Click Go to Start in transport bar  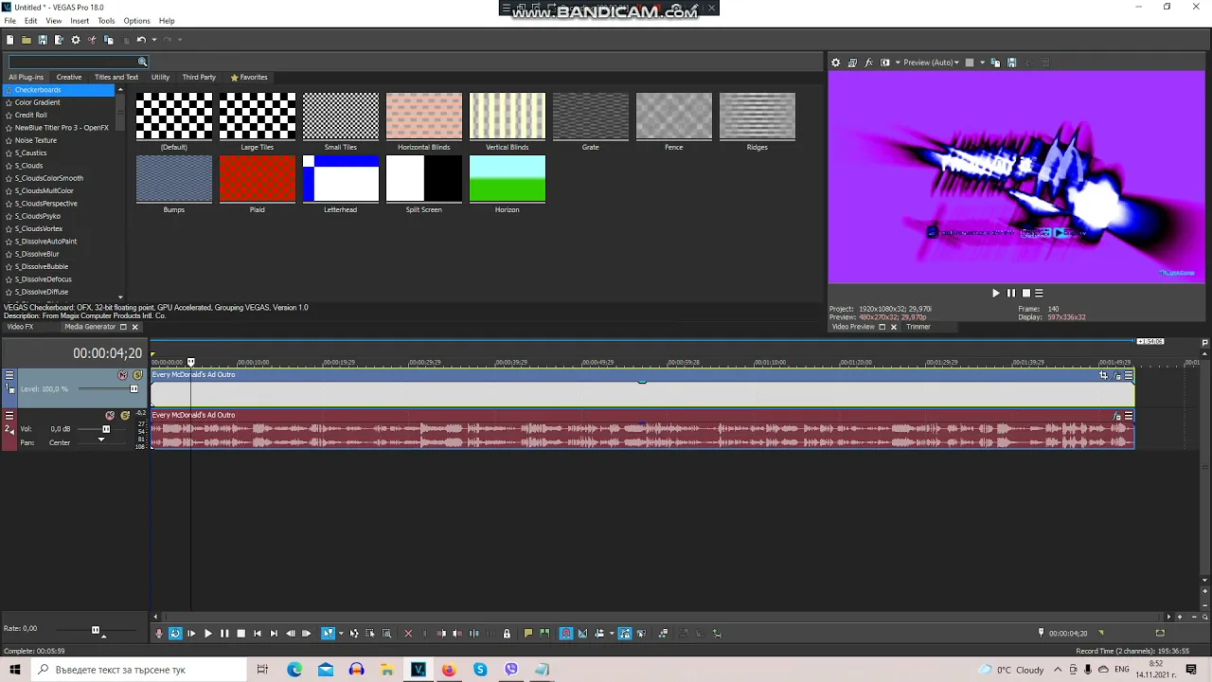258,633
